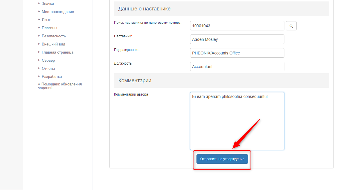
Task: Open the Главная страница settings link
Action: coord(58,52)
